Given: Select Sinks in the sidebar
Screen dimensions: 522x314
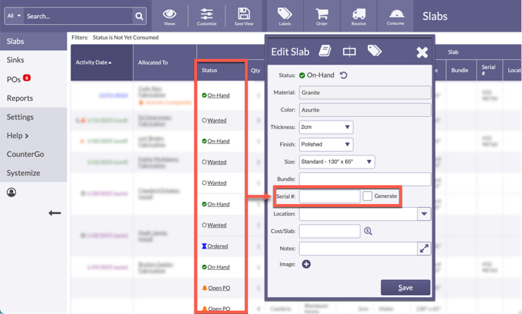Looking at the screenshot, I should (15, 60).
